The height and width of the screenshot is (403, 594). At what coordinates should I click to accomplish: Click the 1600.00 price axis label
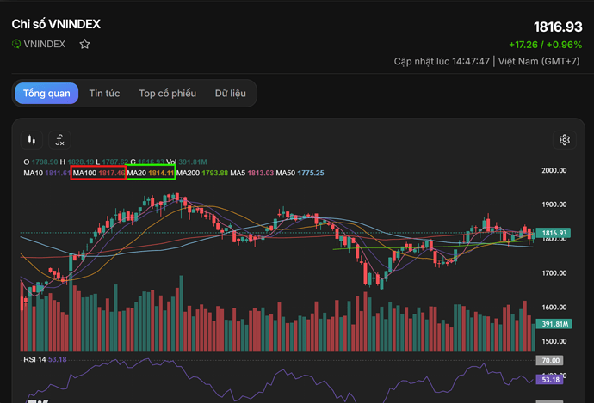(554, 308)
